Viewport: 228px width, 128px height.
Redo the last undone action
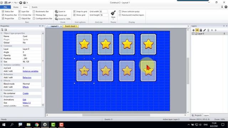click(15, 2)
